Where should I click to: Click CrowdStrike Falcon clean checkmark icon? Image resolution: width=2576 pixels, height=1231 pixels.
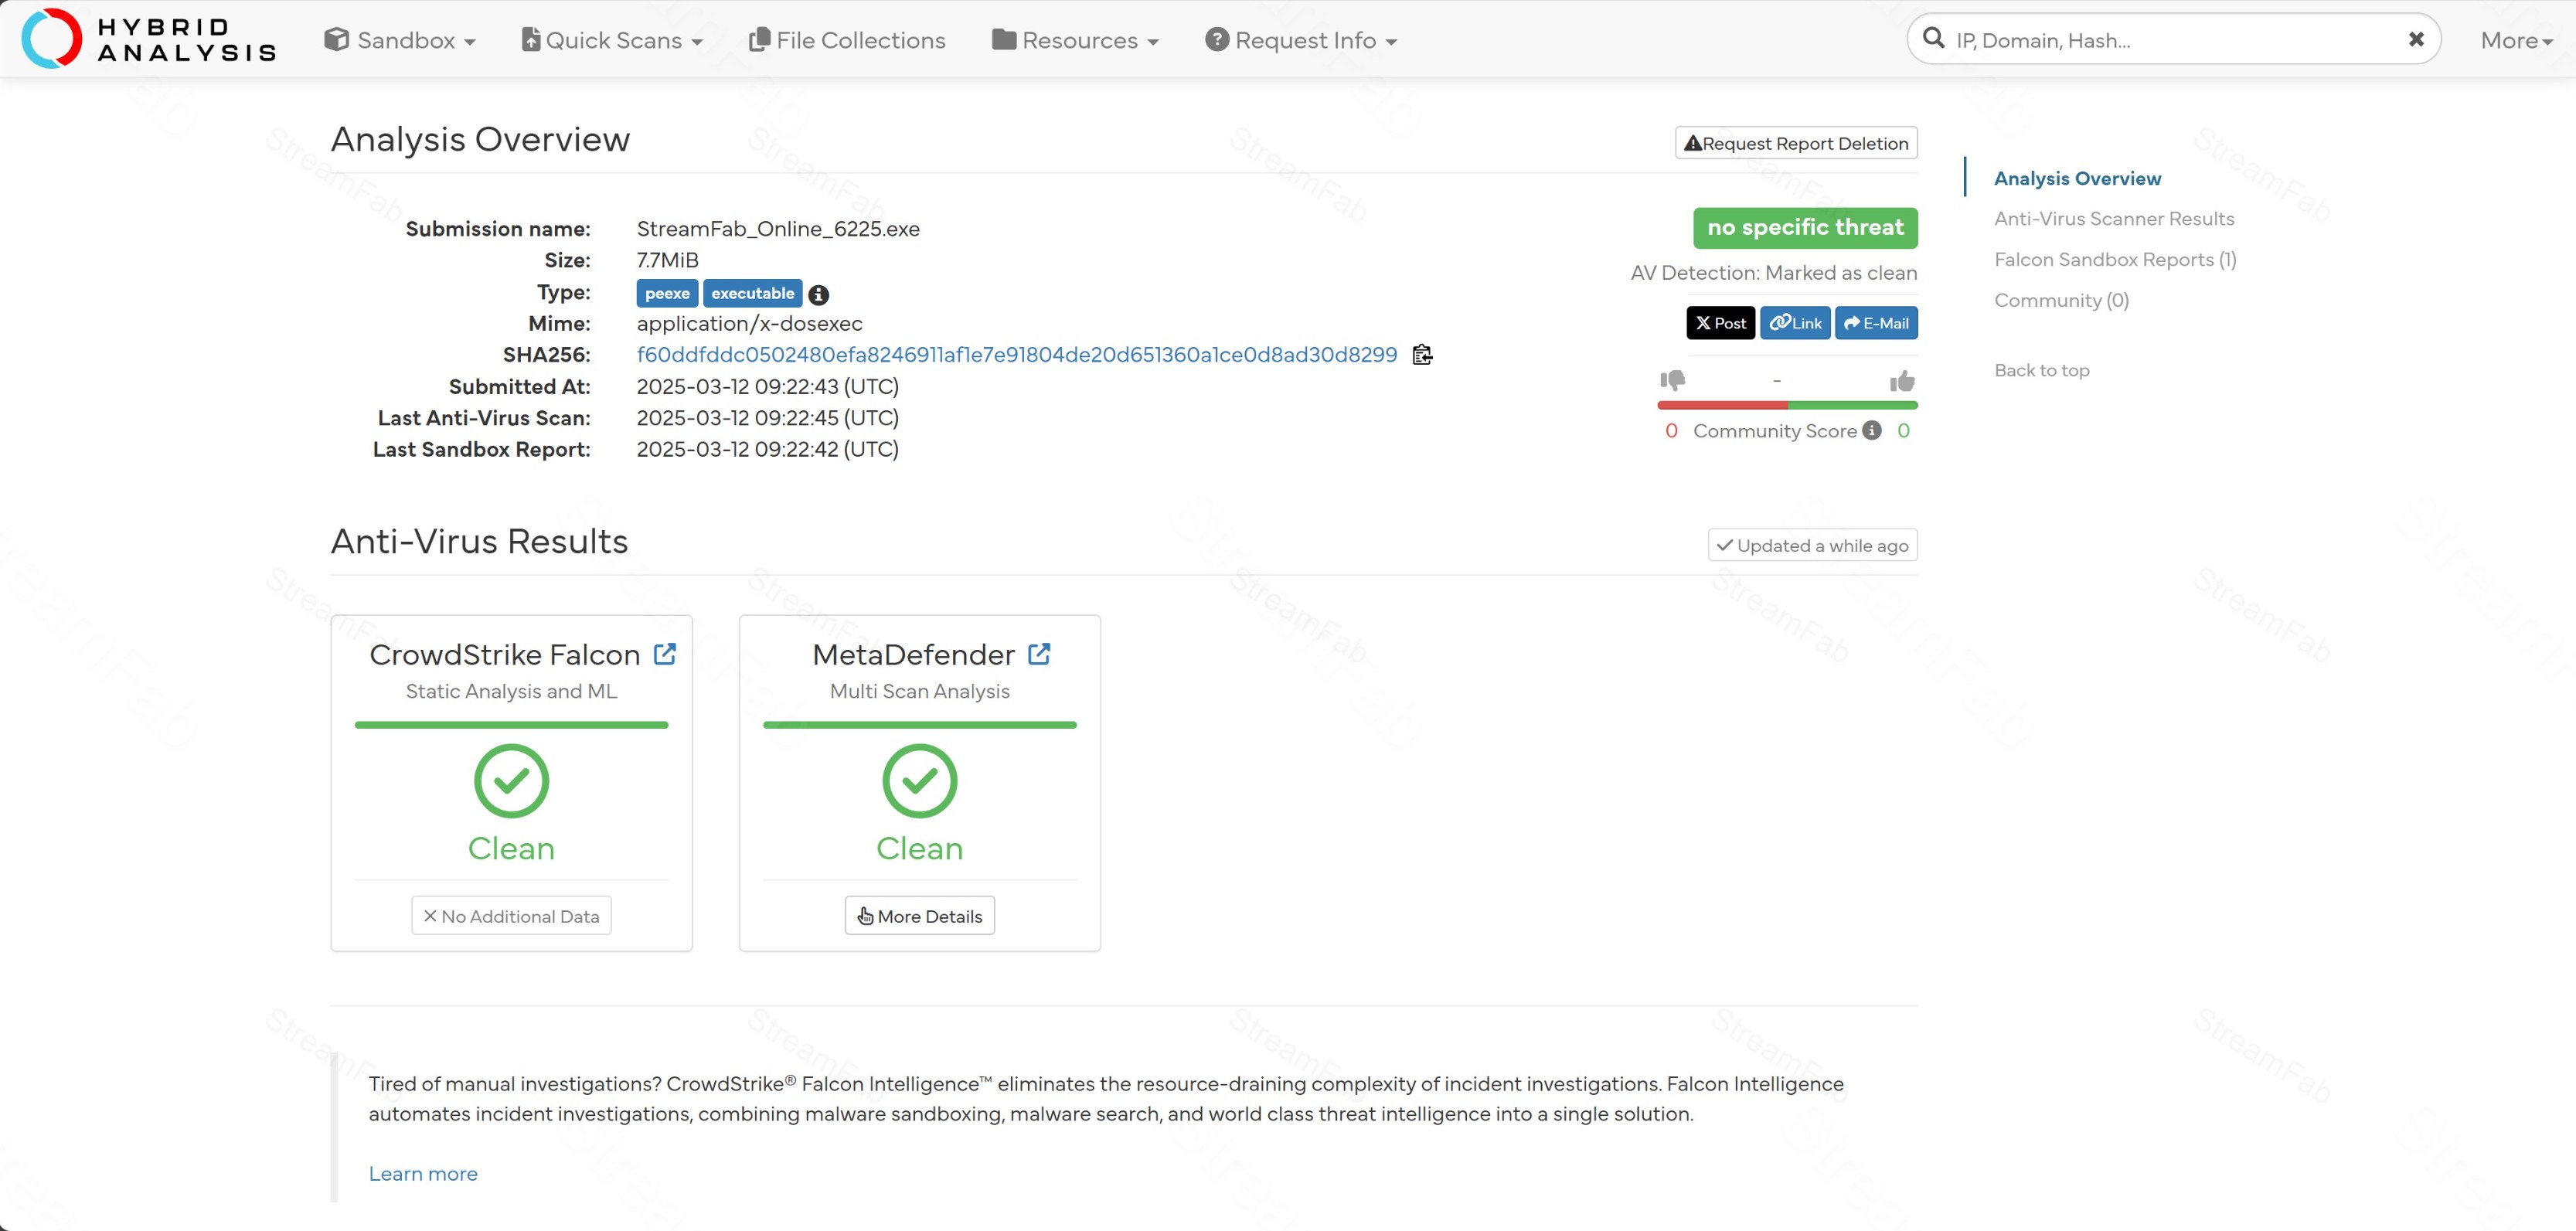click(511, 781)
